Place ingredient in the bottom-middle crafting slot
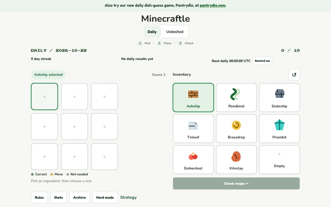Image resolution: width=331 pixels, height=207 pixels. [74, 157]
